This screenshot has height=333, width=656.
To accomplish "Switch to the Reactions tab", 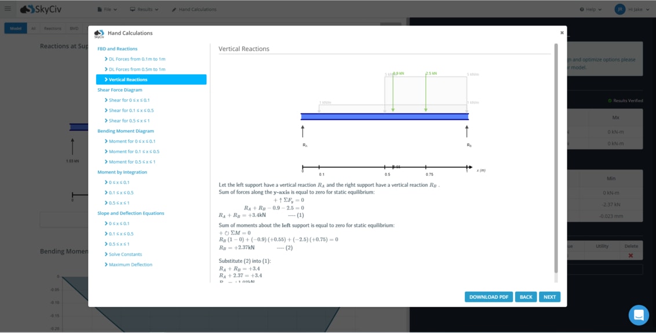I will (53, 28).
